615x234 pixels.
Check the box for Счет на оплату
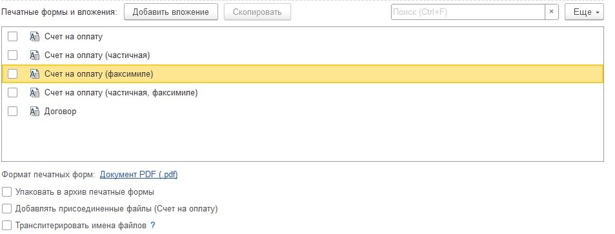click(x=13, y=37)
